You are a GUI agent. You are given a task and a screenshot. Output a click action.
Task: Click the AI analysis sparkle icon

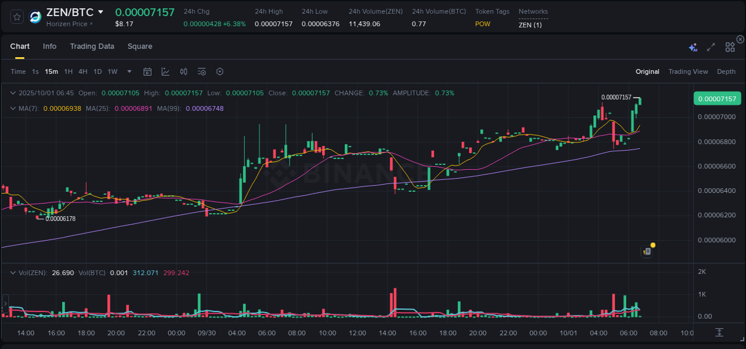coord(692,46)
